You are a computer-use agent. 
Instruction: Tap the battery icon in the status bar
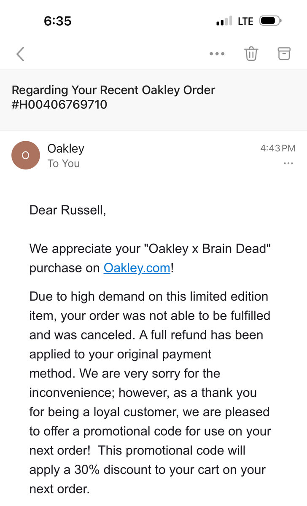[x=270, y=21]
